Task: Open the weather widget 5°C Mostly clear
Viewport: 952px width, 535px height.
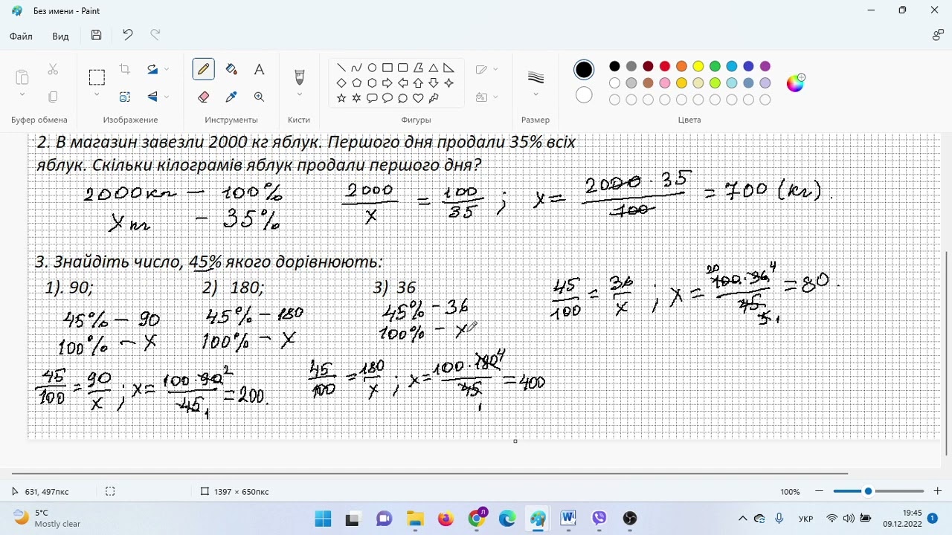Action: coord(48,518)
